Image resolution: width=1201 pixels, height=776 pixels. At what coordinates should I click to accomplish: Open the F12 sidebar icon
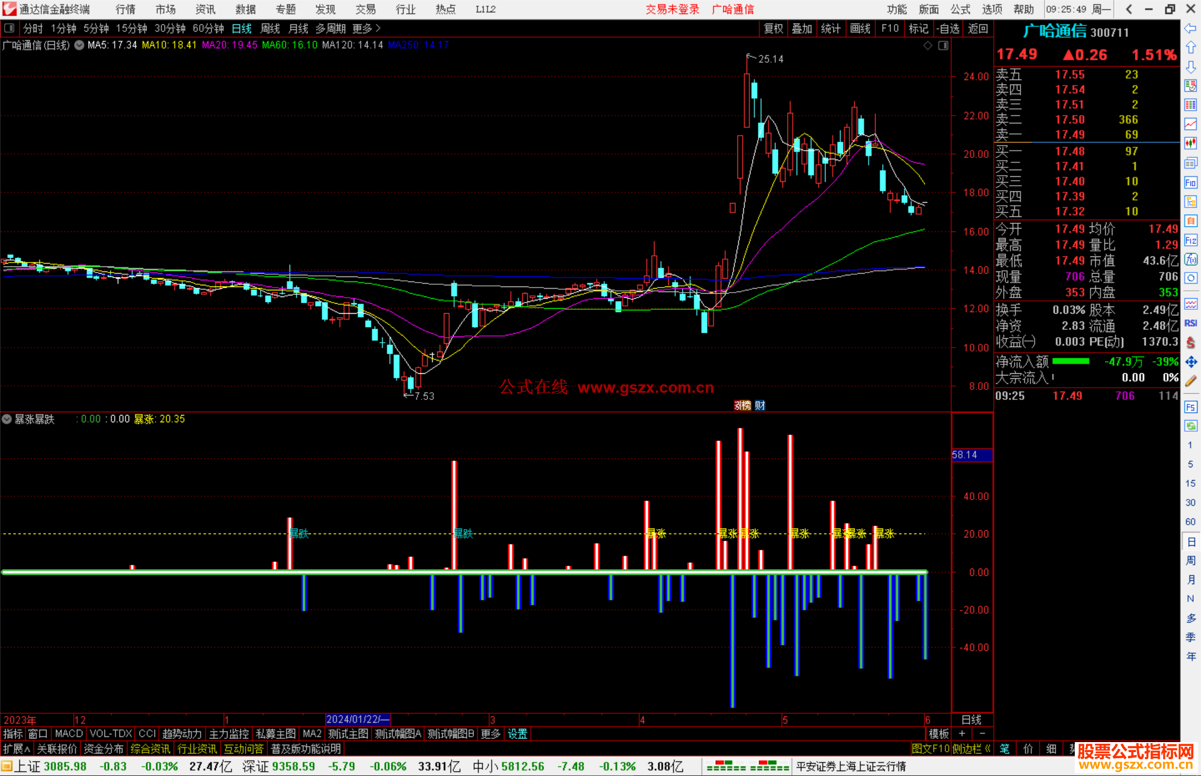coord(1190,240)
